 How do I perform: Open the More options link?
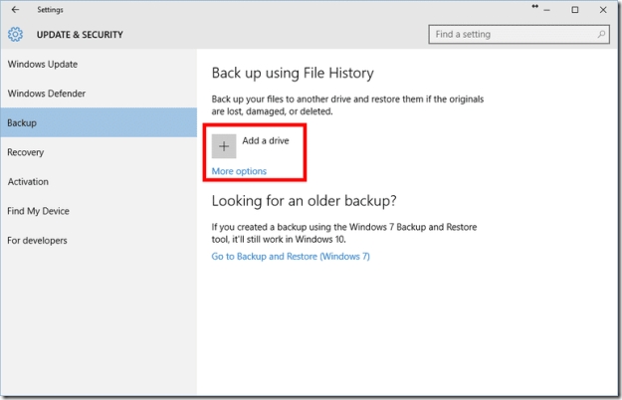(239, 171)
